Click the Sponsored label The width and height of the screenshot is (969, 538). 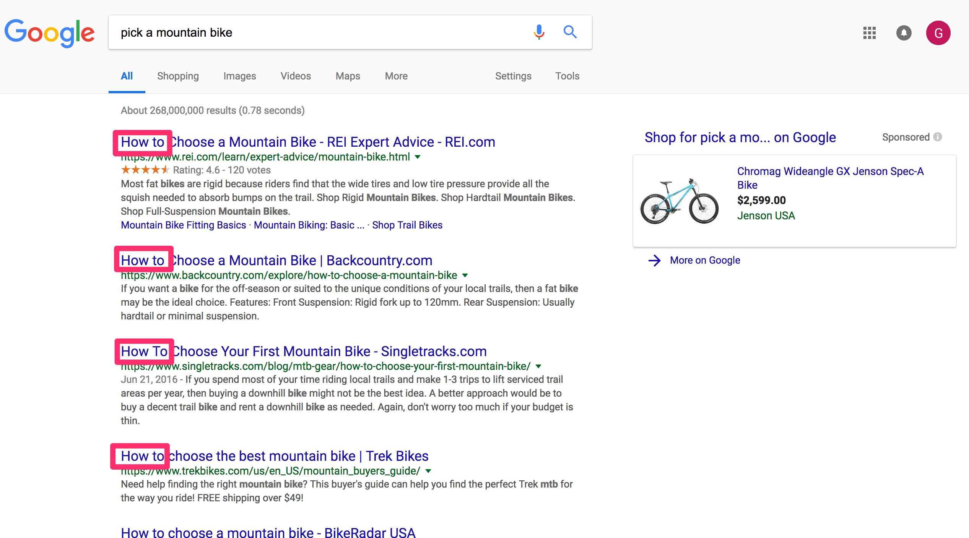[x=906, y=137]
